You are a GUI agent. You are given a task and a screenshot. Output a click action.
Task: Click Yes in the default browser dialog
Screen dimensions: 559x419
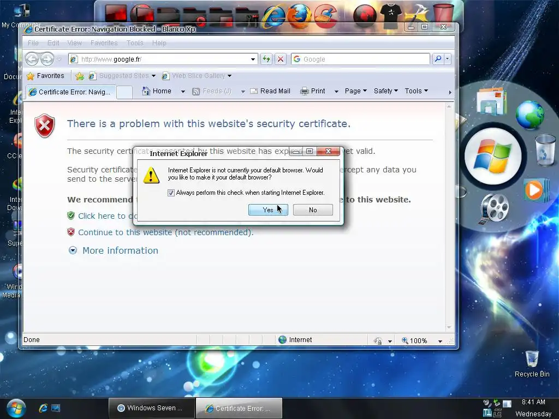click(x=267, y=210)
